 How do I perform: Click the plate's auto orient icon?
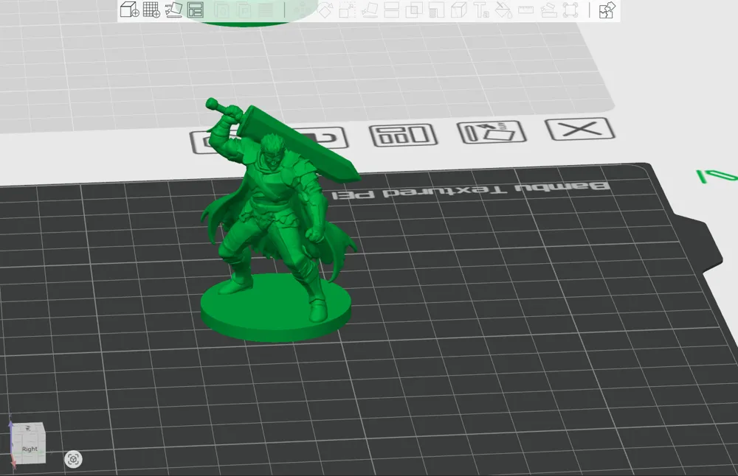tap(492, 132)
